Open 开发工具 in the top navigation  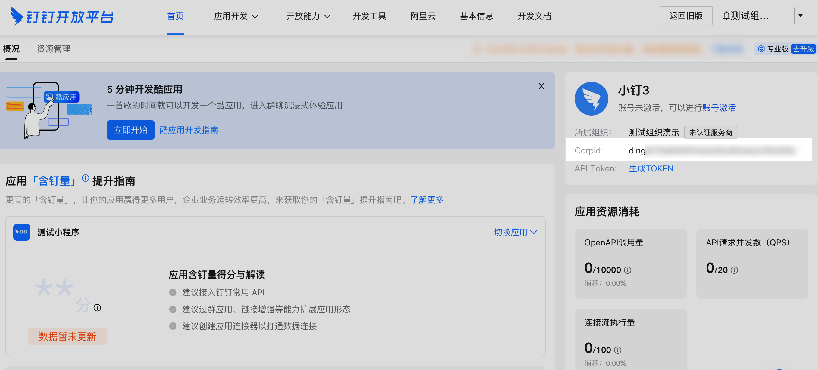point(369,16)
